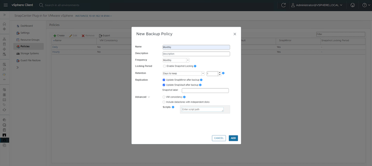Enable Snapshot Locking checkbox
This screenshot has width=372, height=166.
pyautogui.click(x=164, y=66)
